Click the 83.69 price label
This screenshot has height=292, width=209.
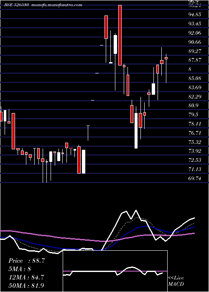point(195,87)
